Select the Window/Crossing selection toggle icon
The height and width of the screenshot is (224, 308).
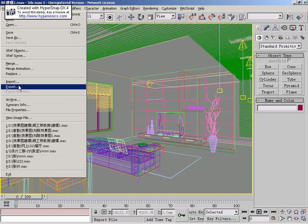point(110,17)
